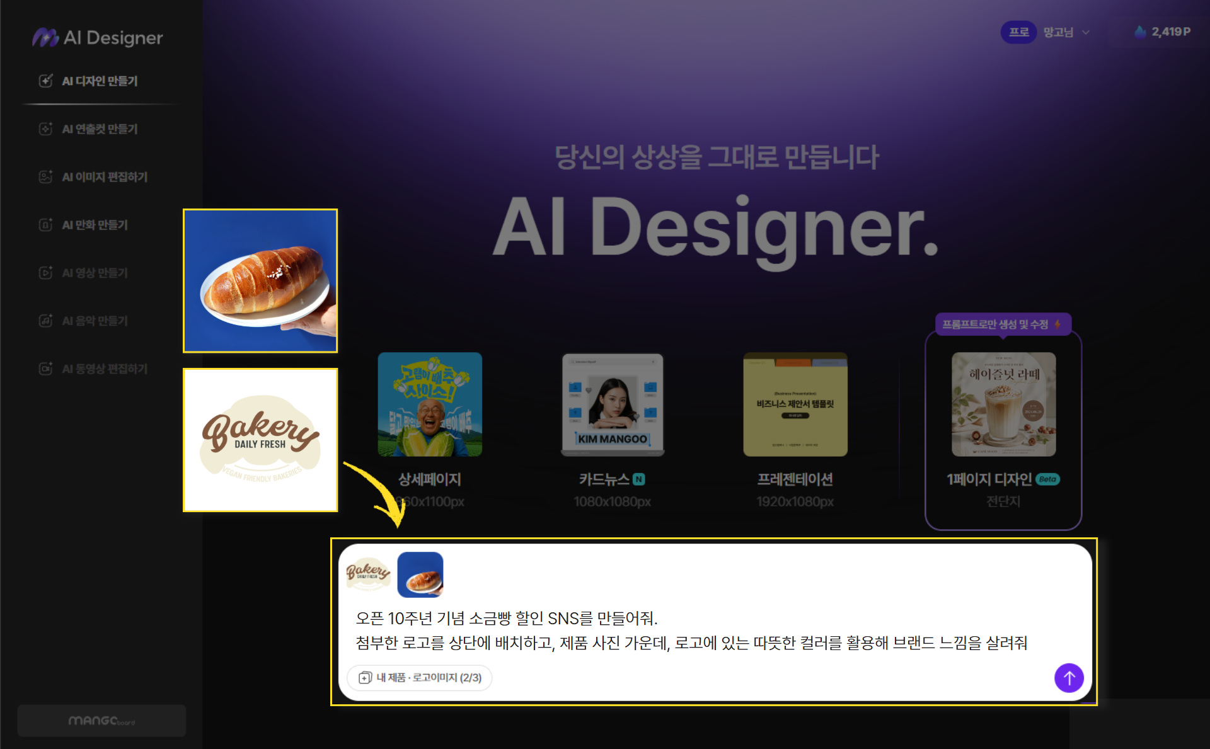This screenshot has width=1210, height=749.
Task: Open 내 제품·로고이미지 (2/3) button
Action: pos(420,678)
